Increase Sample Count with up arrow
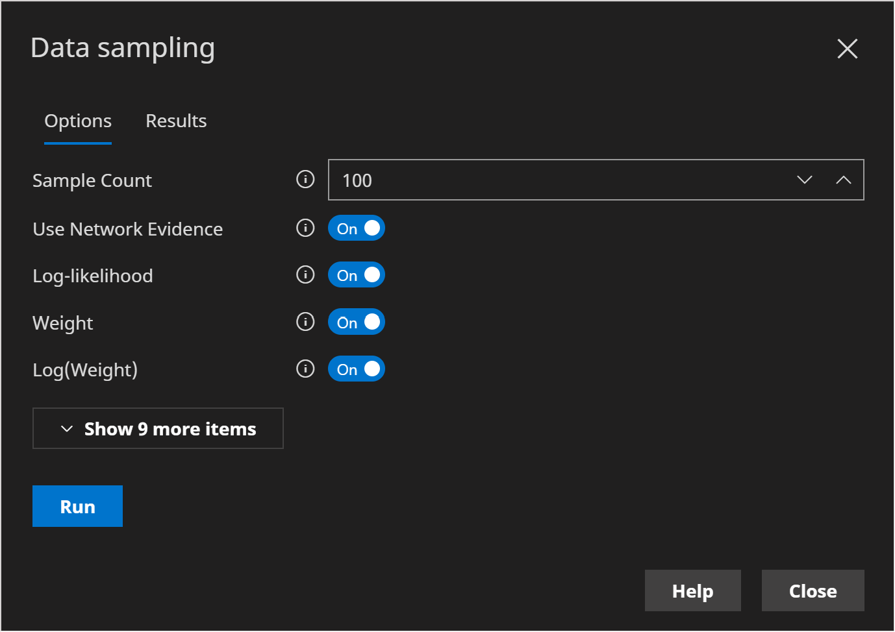895x632 pixels. click(x=844, y=180)
